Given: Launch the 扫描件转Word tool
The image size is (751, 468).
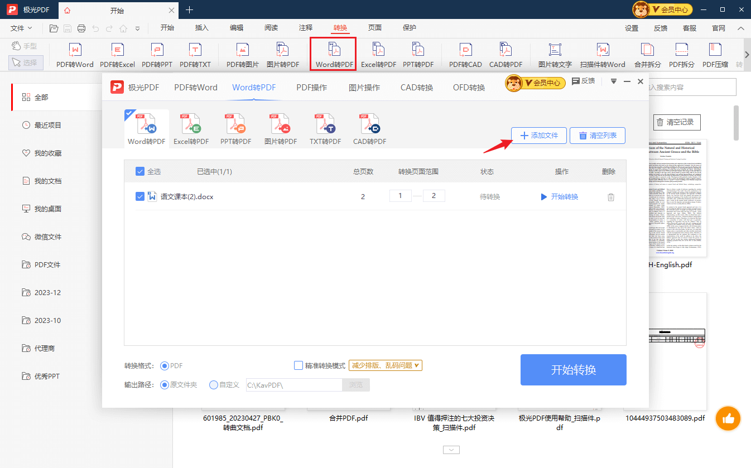Looking at the screenshot, I should [603, 55].
